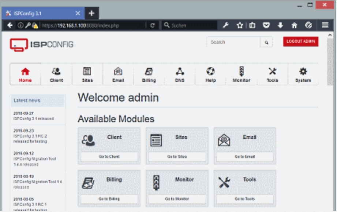Click the 'Welcome admin' heading

118,98
